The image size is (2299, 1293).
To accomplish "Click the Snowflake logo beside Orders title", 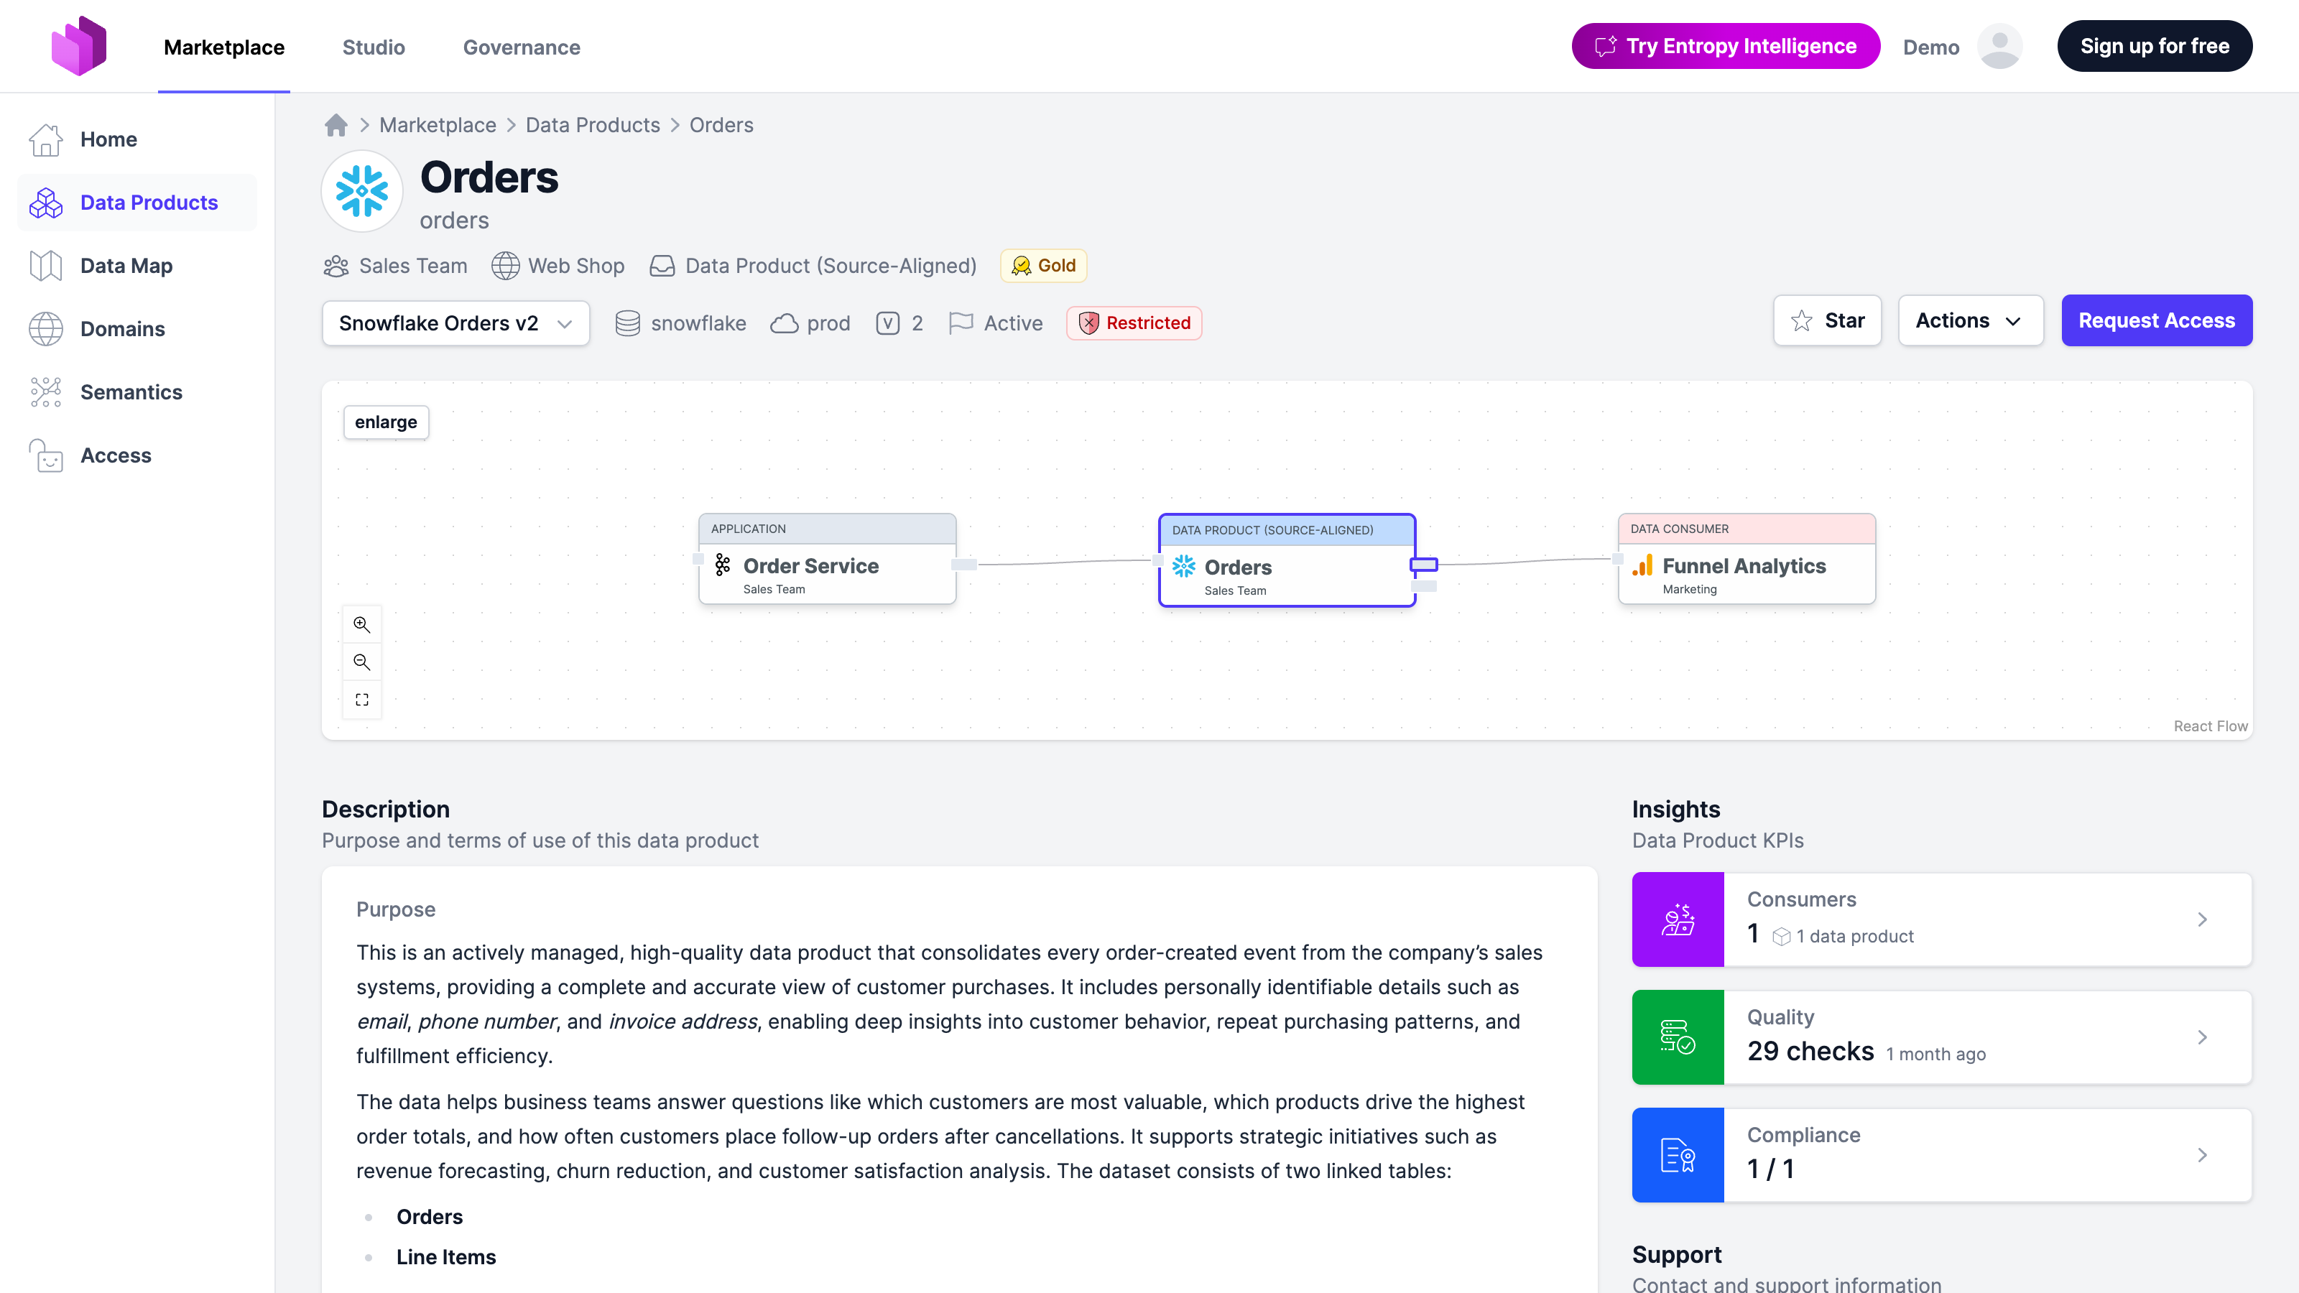I will click(361, 191).
